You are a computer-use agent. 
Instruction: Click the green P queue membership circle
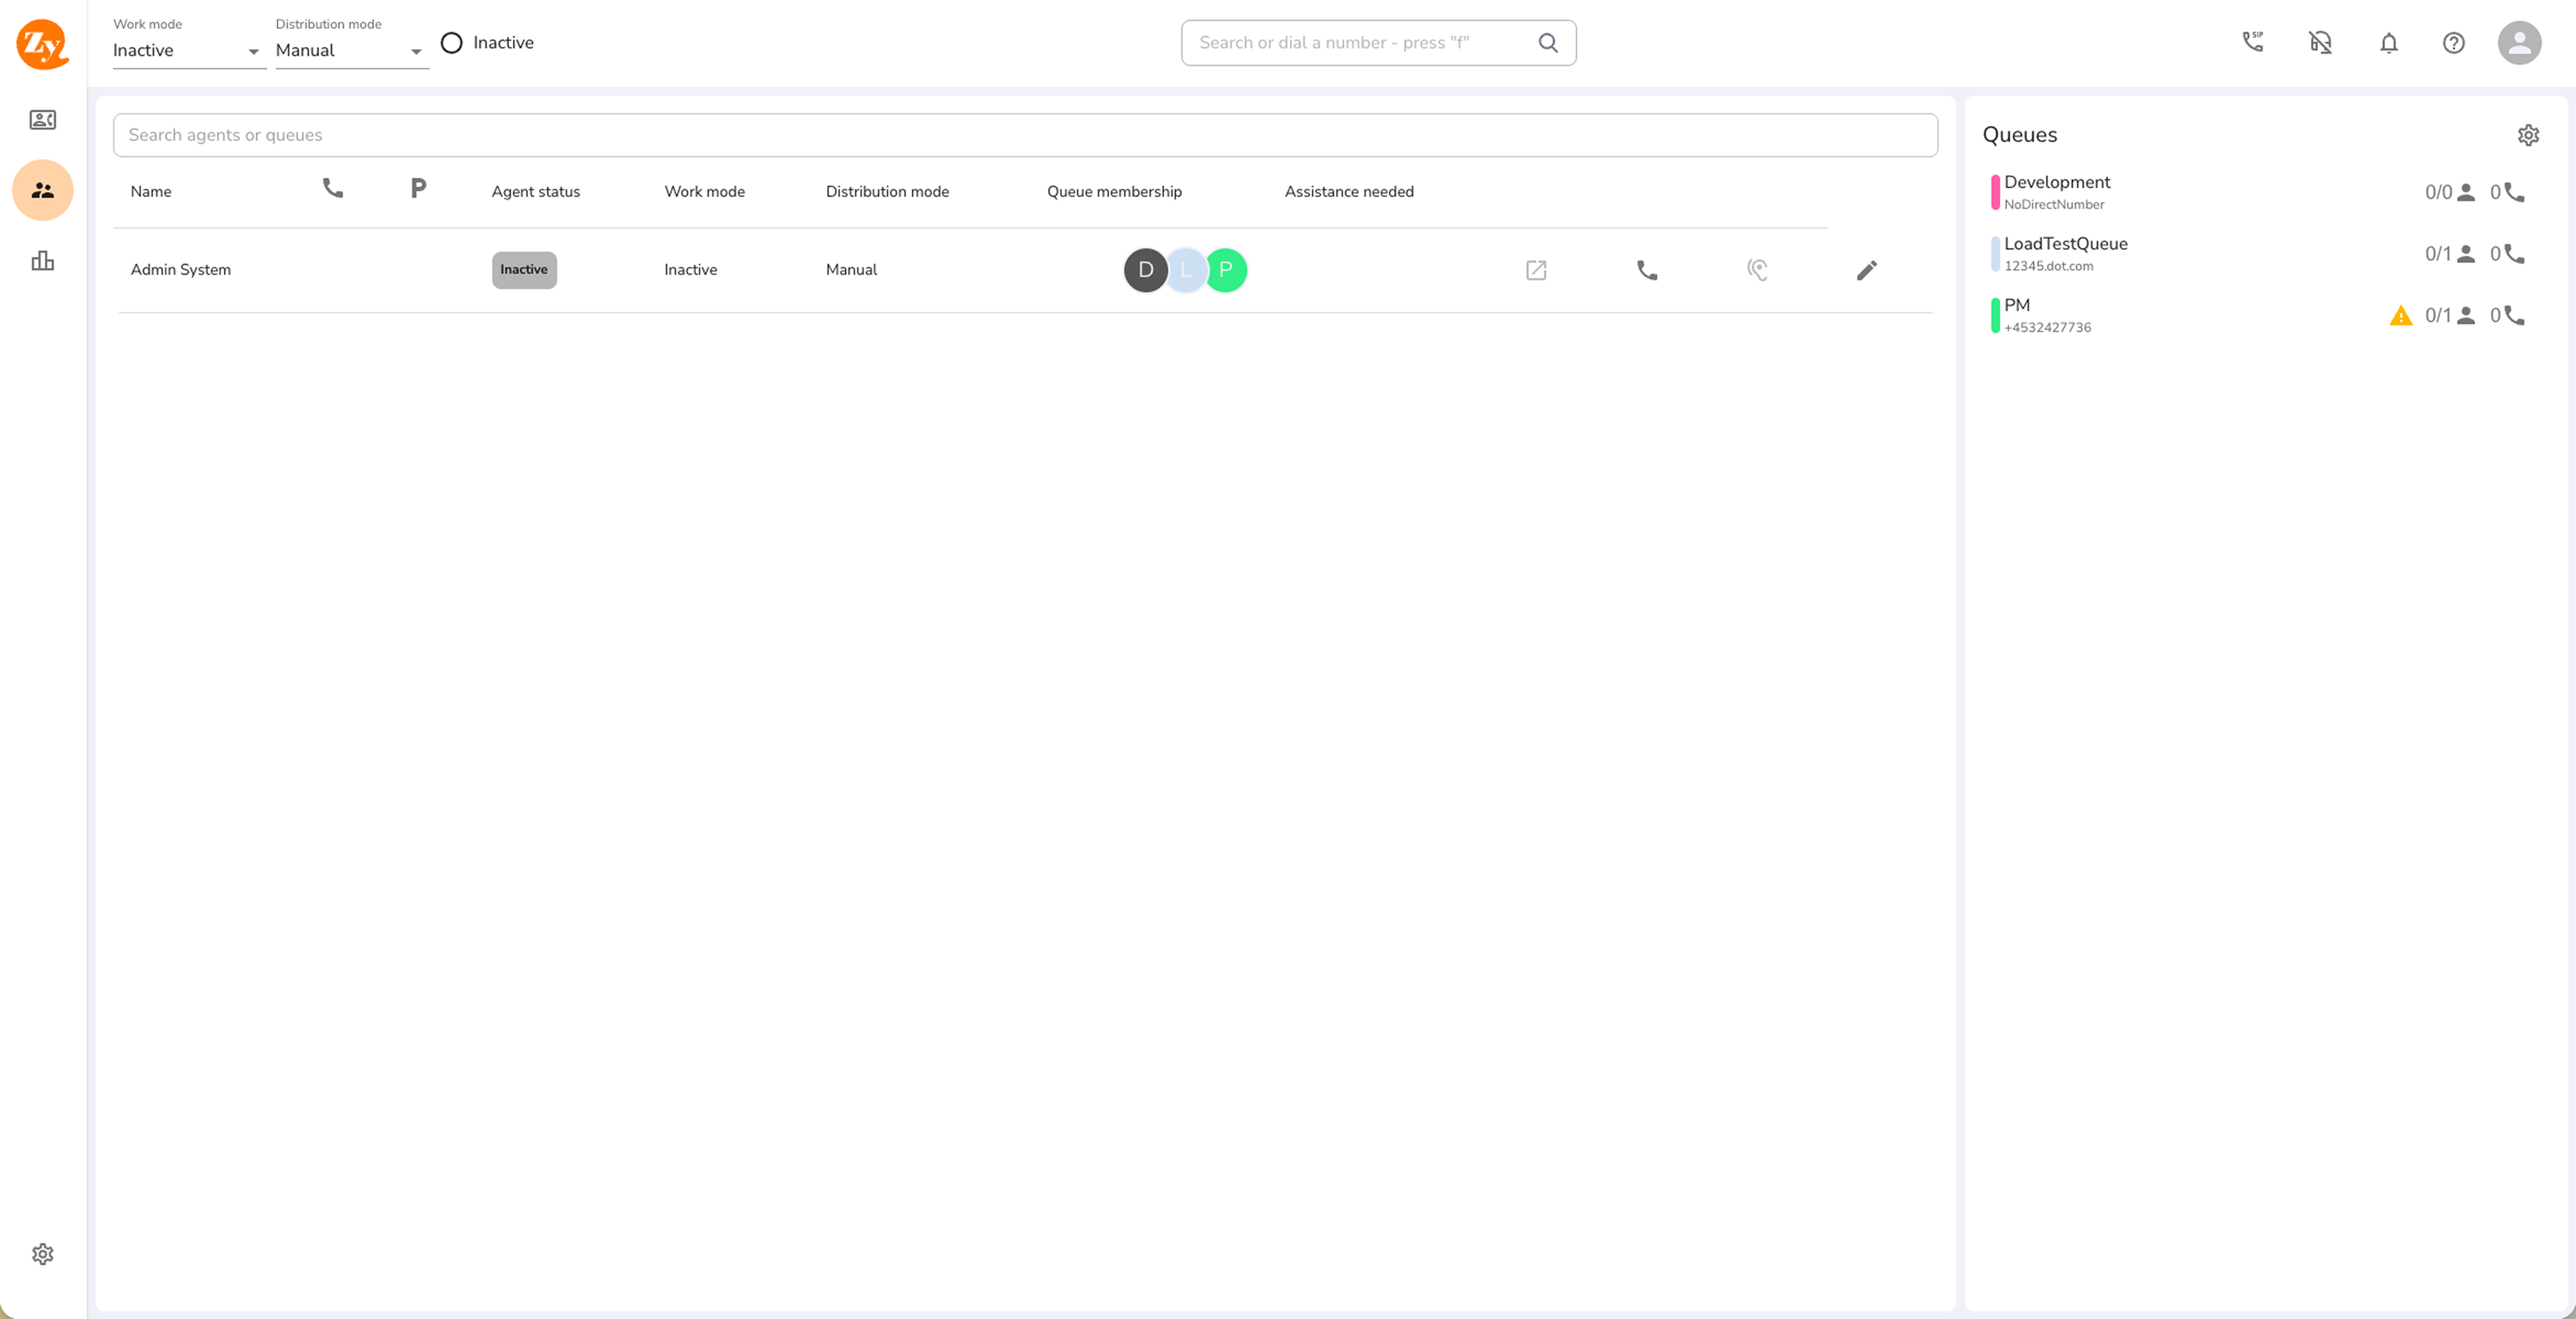pos(1226,270)
